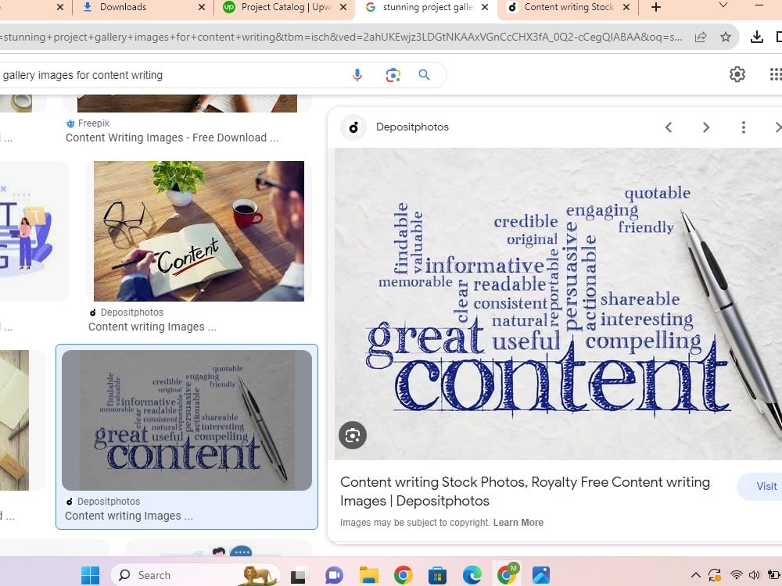Click the browser address bar URL
This screenshot has height=586, width=782.
pos(341,37)
